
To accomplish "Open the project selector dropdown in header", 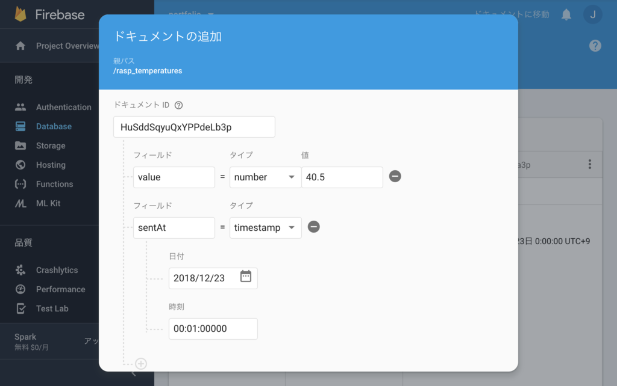I will 191,14.
